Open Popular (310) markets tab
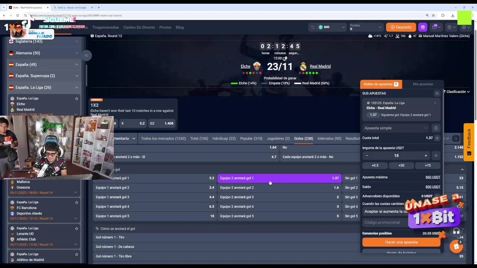Image resolution: width=477 pixels, height=268 pixels. [x=251, y=138]
